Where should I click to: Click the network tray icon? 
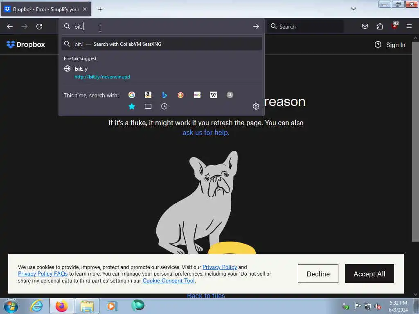click(x=368, y=306)
